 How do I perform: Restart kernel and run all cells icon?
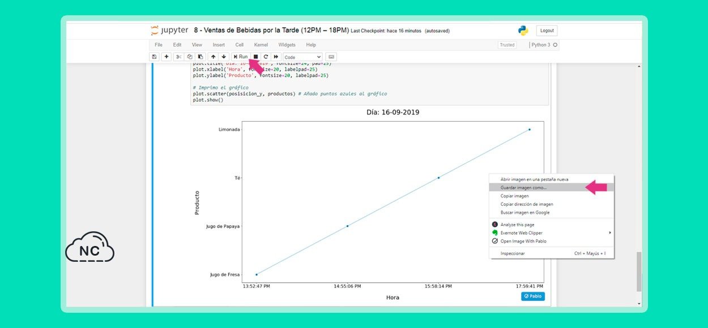[x=276, y=57]
